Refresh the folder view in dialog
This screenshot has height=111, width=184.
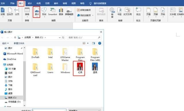[63, 38]
